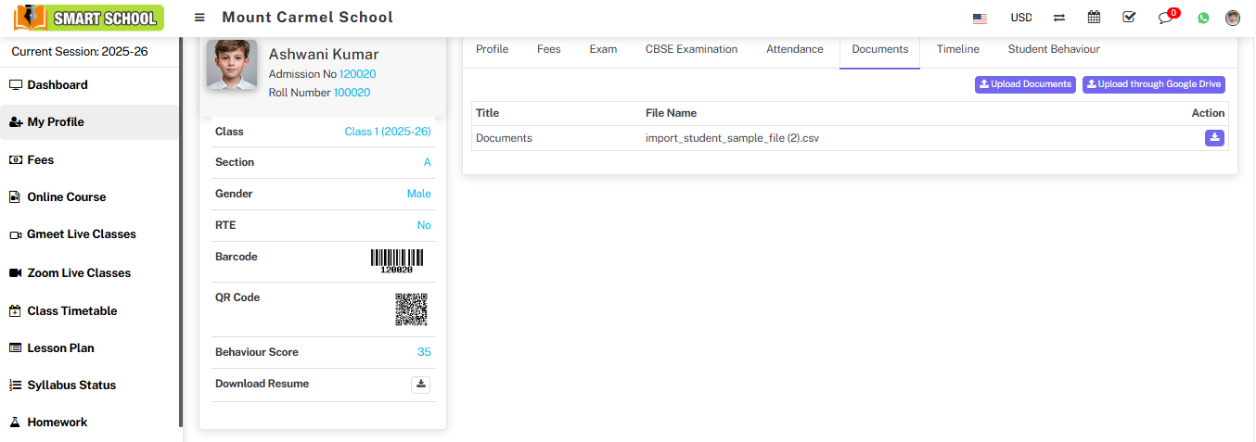Click Upload through Google Drive button
Screen dimensions: 1256x442
[x=1154, y=84]
